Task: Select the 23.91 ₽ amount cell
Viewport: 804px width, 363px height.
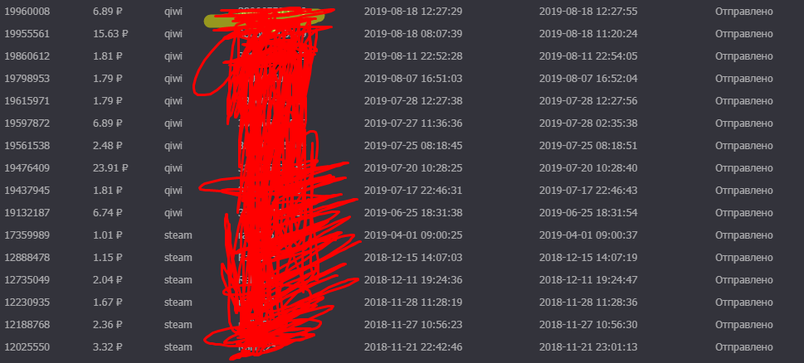Action: click(x=110, y=168)
